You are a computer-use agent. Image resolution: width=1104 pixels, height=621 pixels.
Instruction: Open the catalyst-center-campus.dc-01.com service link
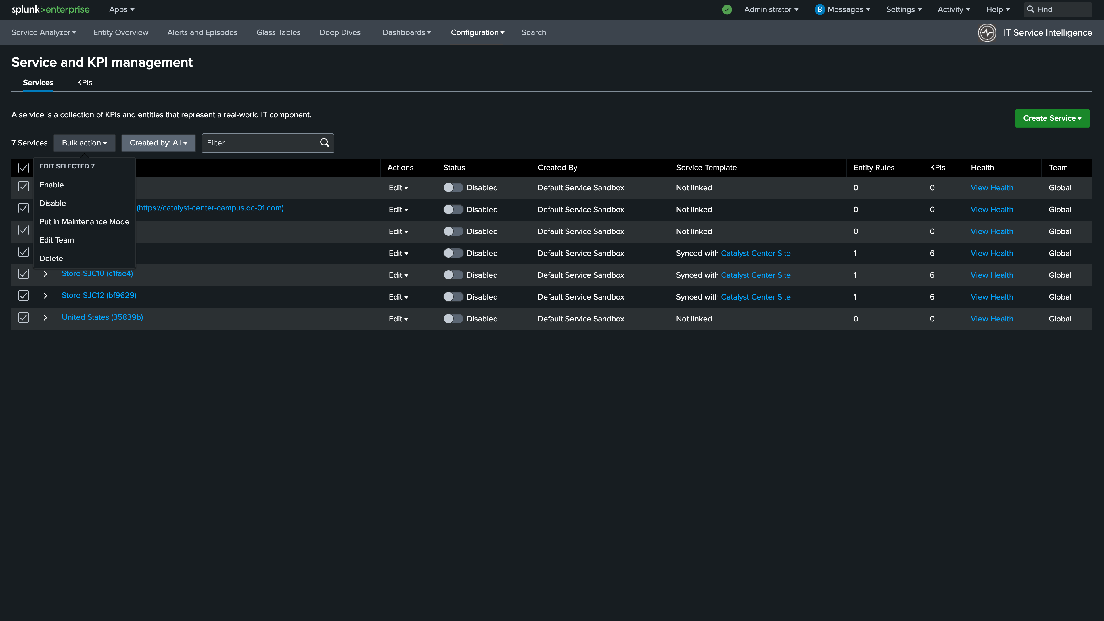(210, 208)
